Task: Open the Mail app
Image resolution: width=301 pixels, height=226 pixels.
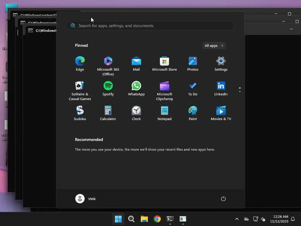Action: [136, 64]
